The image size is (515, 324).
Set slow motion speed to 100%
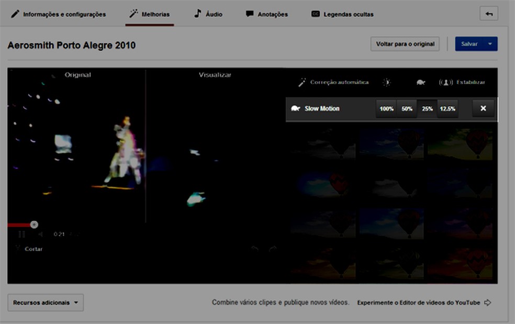click(386, 109)
